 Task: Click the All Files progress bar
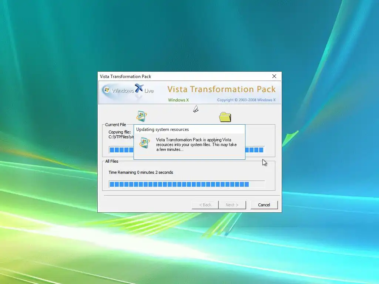coord(187,184)
